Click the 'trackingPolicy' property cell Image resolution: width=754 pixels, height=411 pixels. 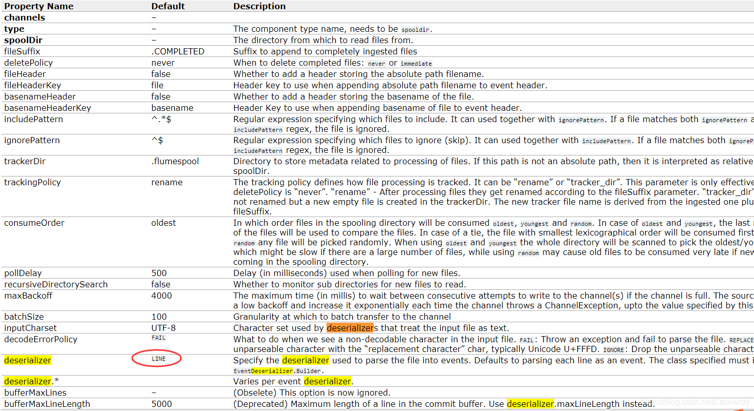tap(33, 182)
